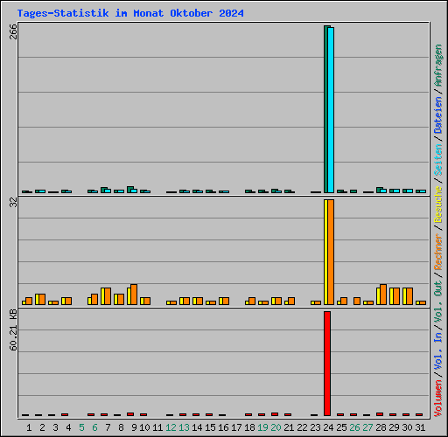Click the green weekend day '6' label
The width and height of the screenshot is (448, 437).
pyautogui.click(x=94, y=427)
